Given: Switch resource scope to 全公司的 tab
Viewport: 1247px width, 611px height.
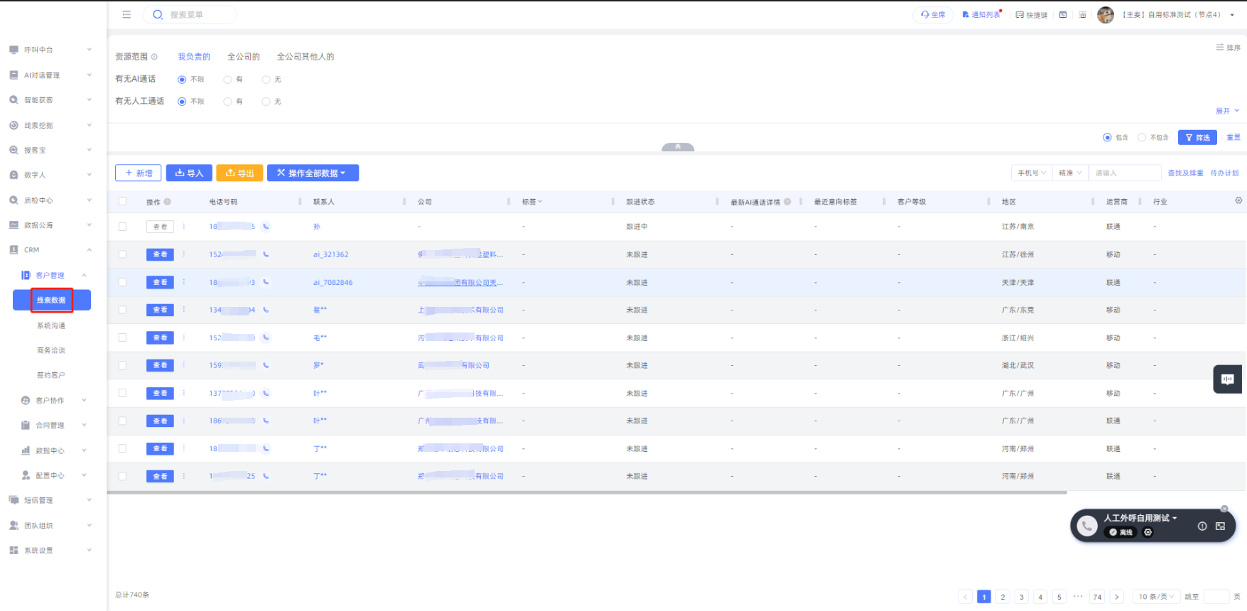Looking at the screenshot, I should [243, 57].
